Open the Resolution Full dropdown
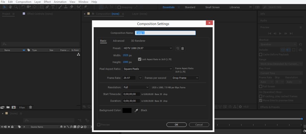Image resolution: width=306 pixels, height=134 pixels. tap(136, 87)
